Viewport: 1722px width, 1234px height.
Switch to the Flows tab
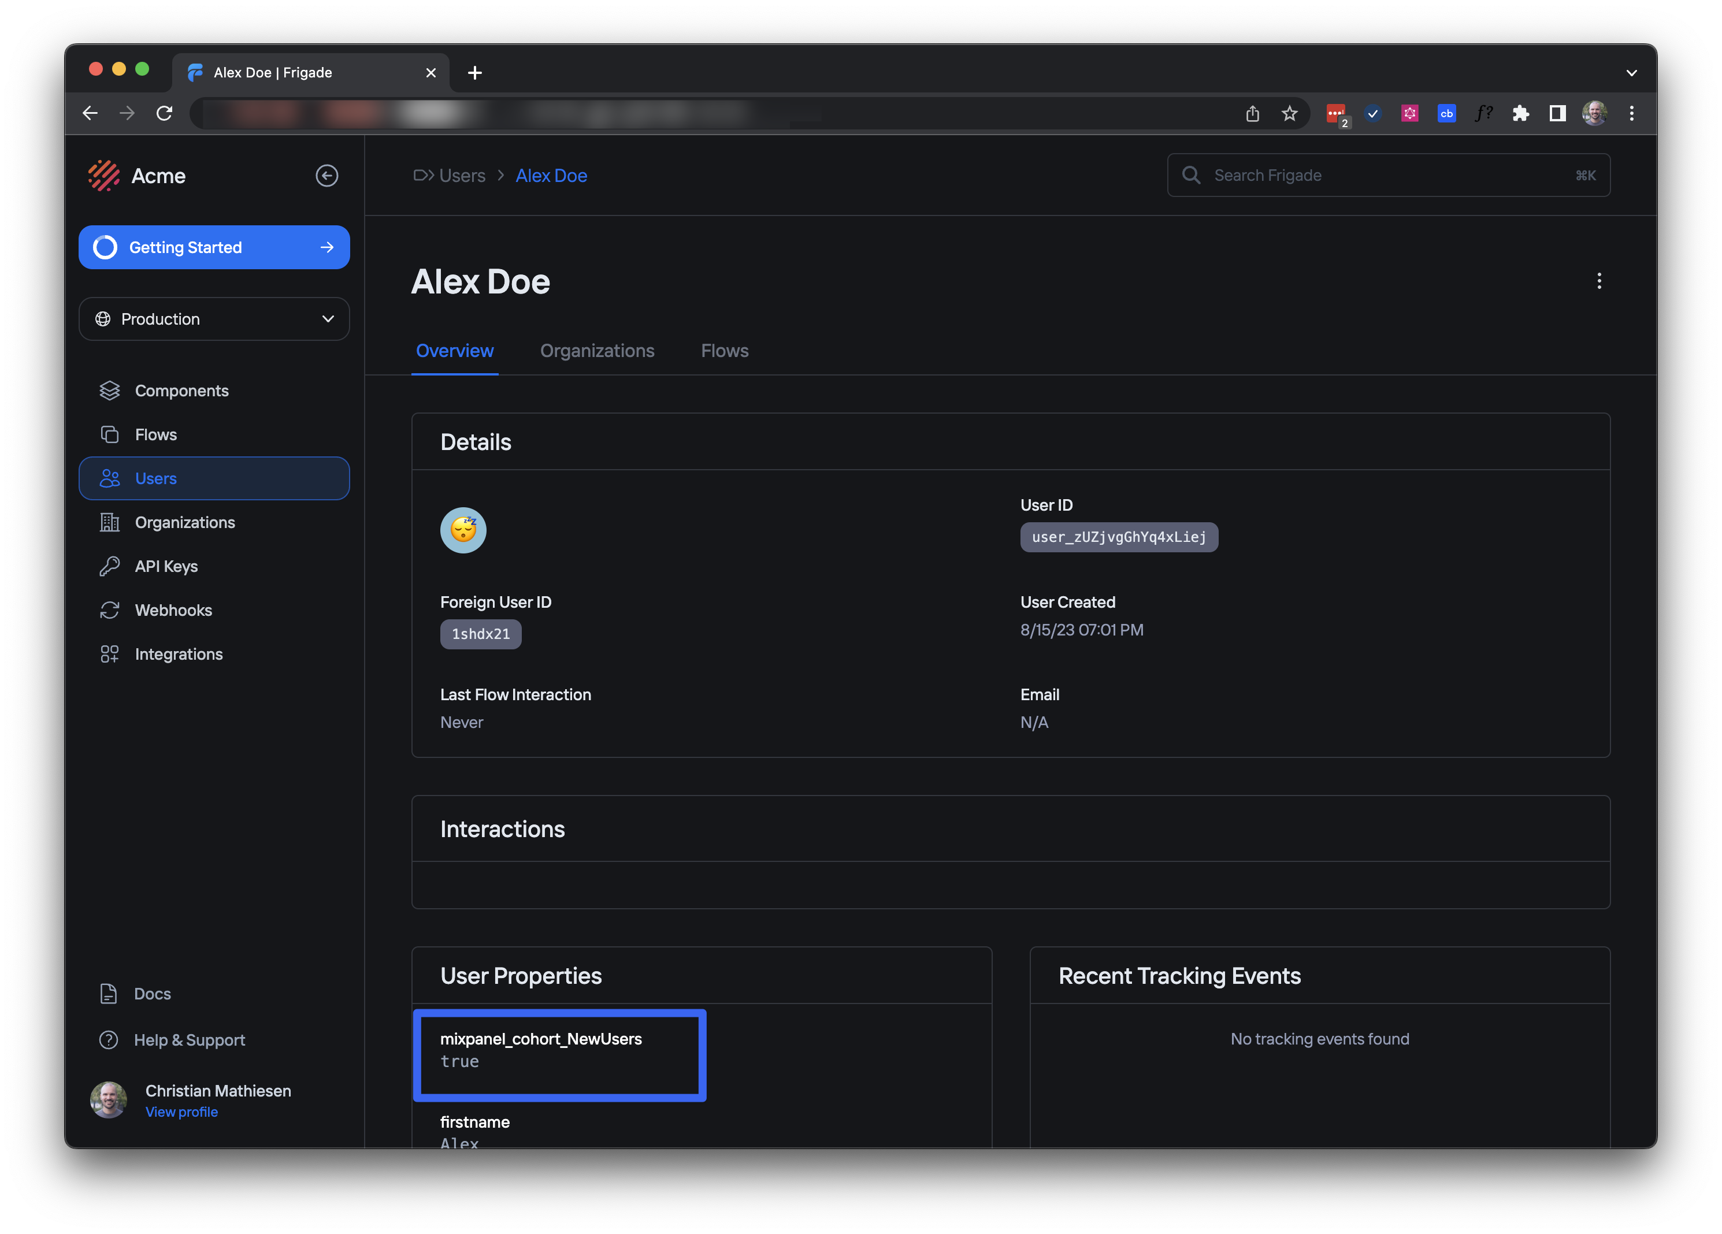point(723,351)
